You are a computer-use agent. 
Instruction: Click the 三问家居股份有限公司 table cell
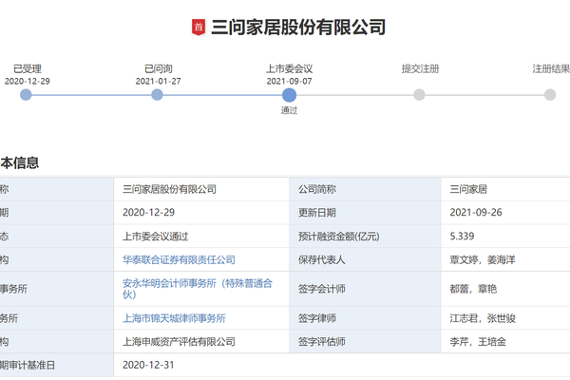coord(201,189)
